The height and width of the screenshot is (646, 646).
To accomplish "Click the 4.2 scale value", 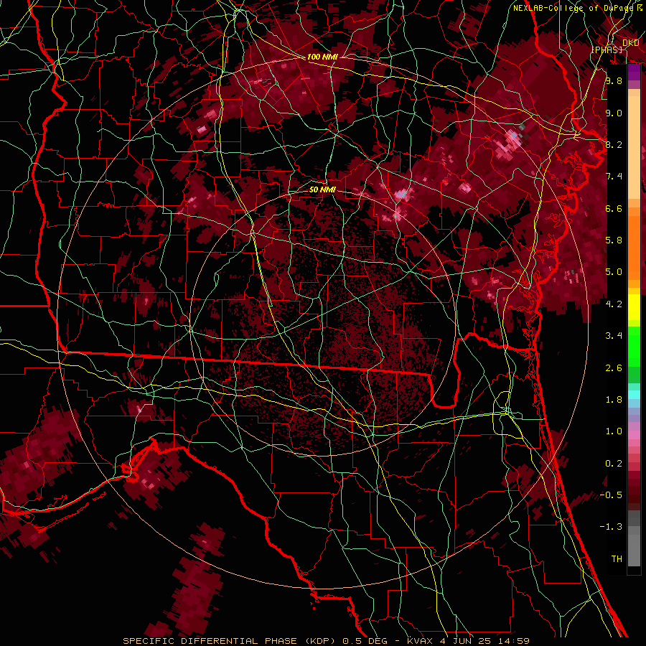I will pos(614,304).
